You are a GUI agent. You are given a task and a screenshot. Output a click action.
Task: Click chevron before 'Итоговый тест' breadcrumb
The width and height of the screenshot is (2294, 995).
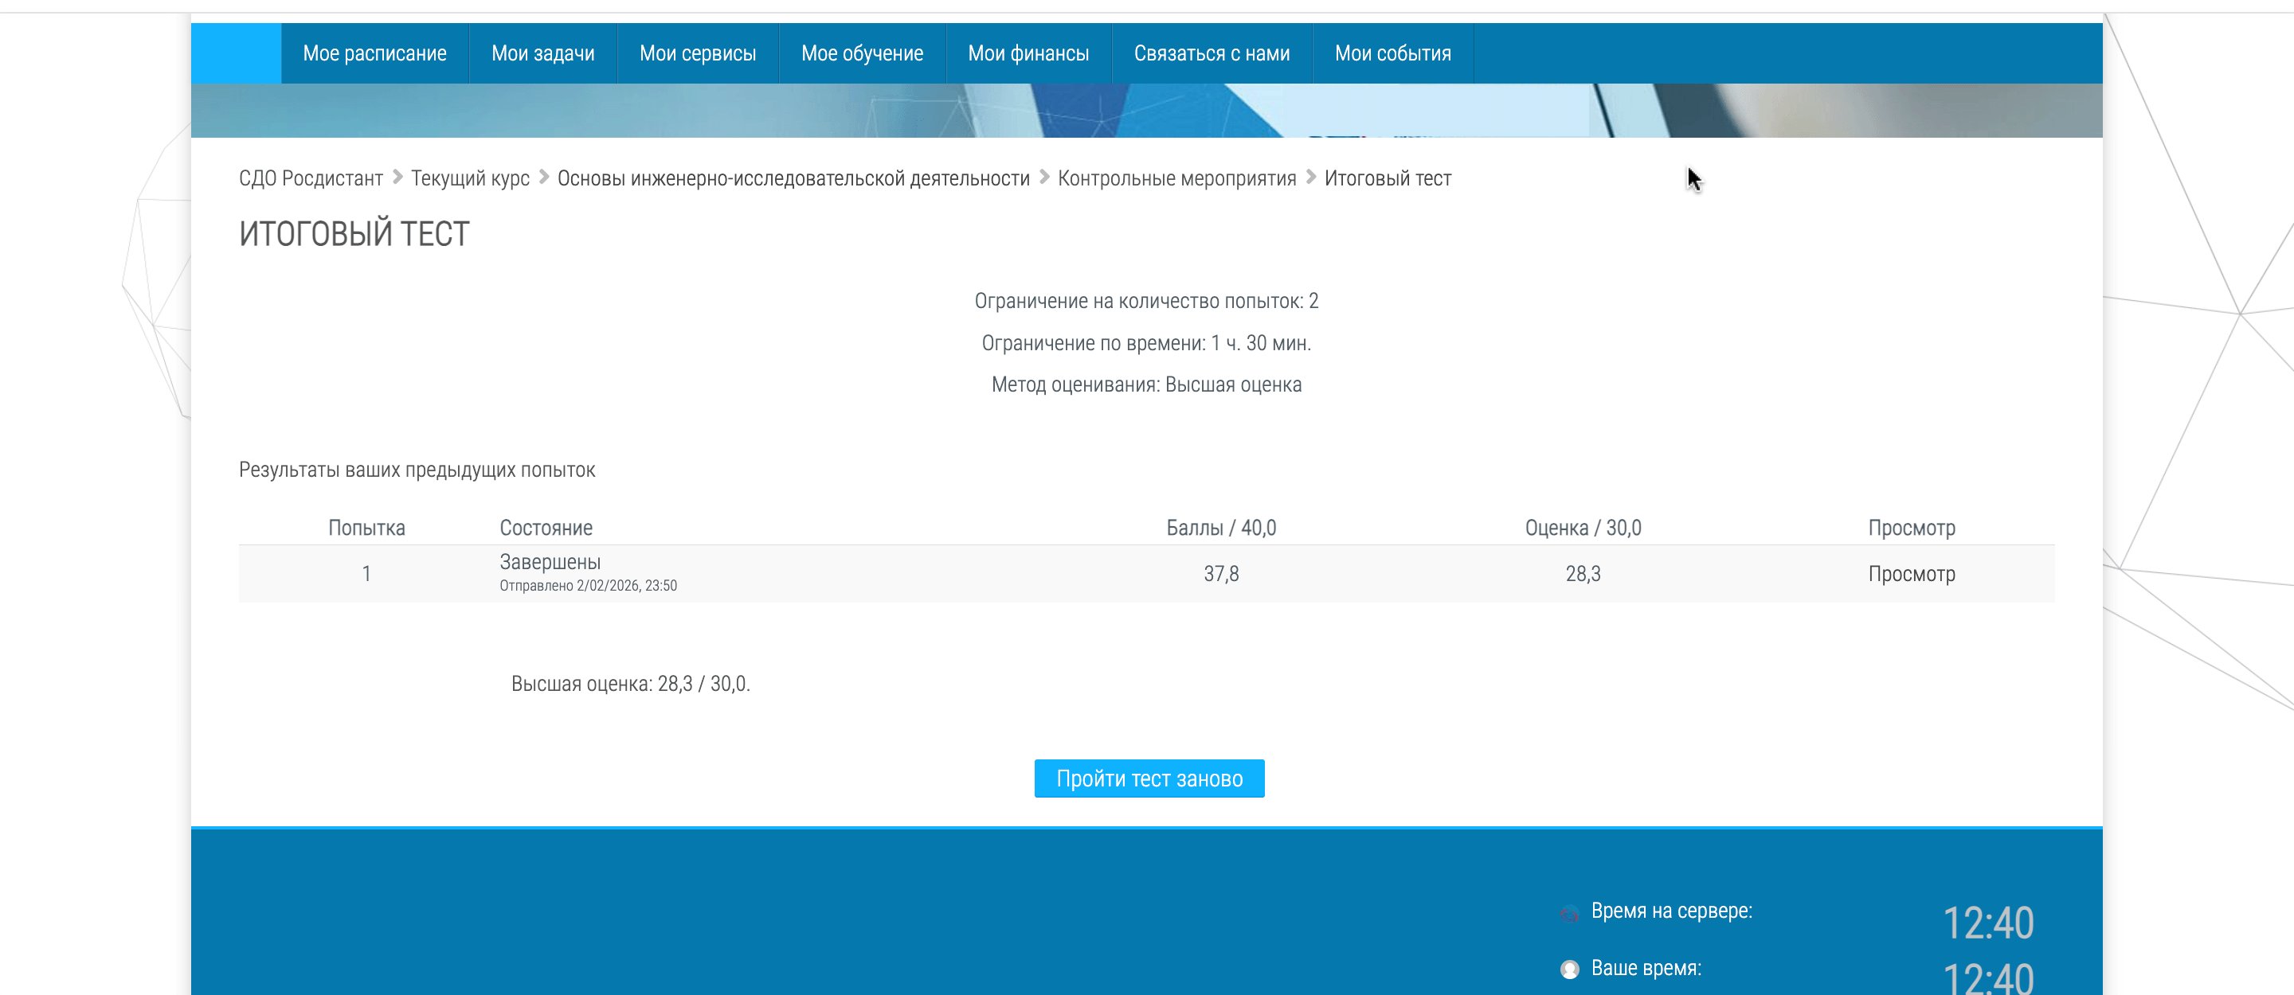[1311, 178]
